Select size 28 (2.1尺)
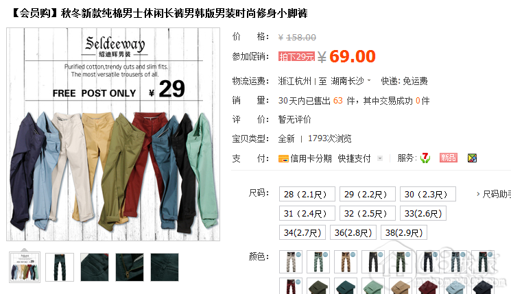Screen dimensions: 511x294 point(307,195)
